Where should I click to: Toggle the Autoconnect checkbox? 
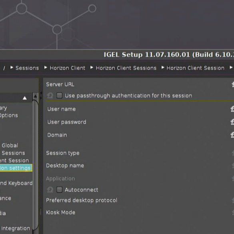point(59,190)
